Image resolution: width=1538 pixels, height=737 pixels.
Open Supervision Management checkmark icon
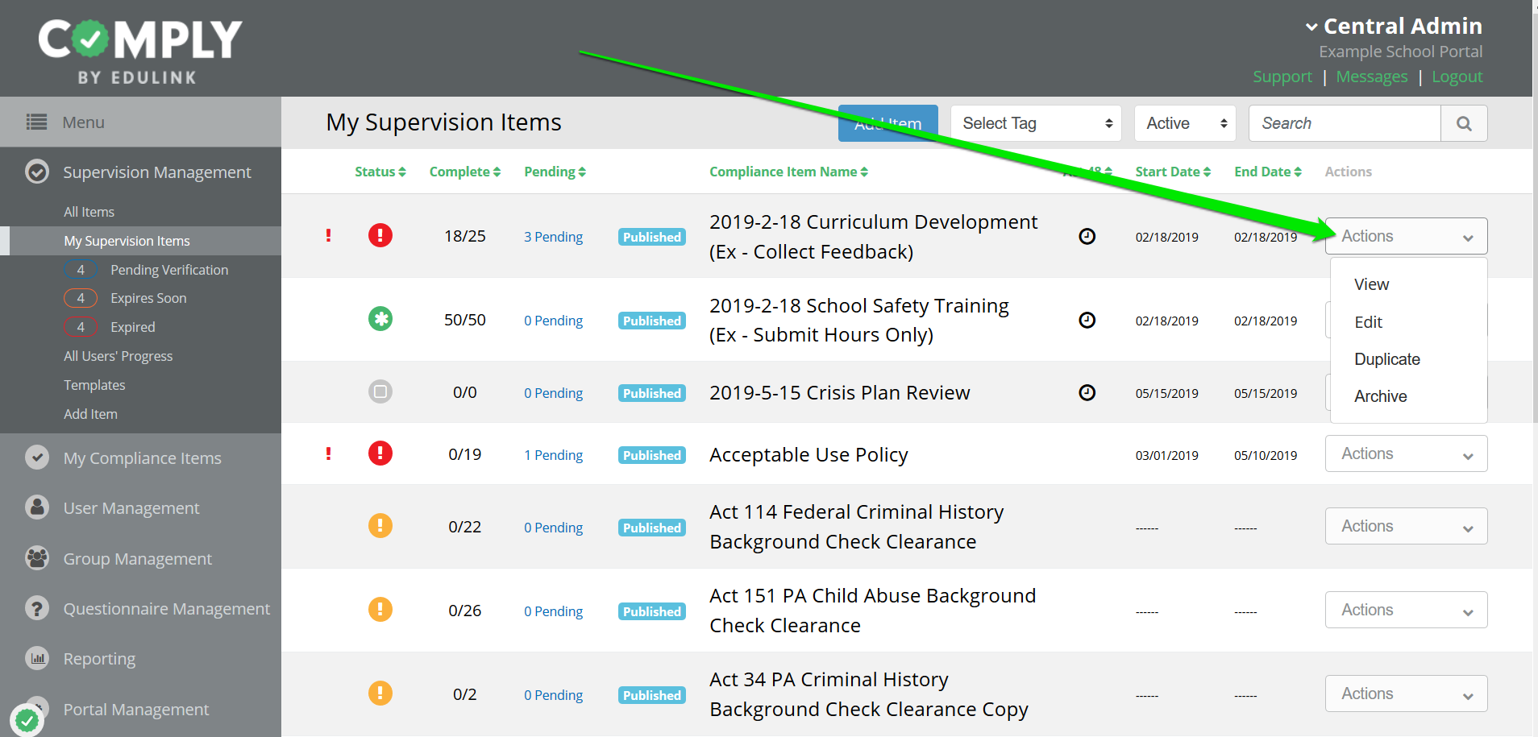tap(37, 172)
